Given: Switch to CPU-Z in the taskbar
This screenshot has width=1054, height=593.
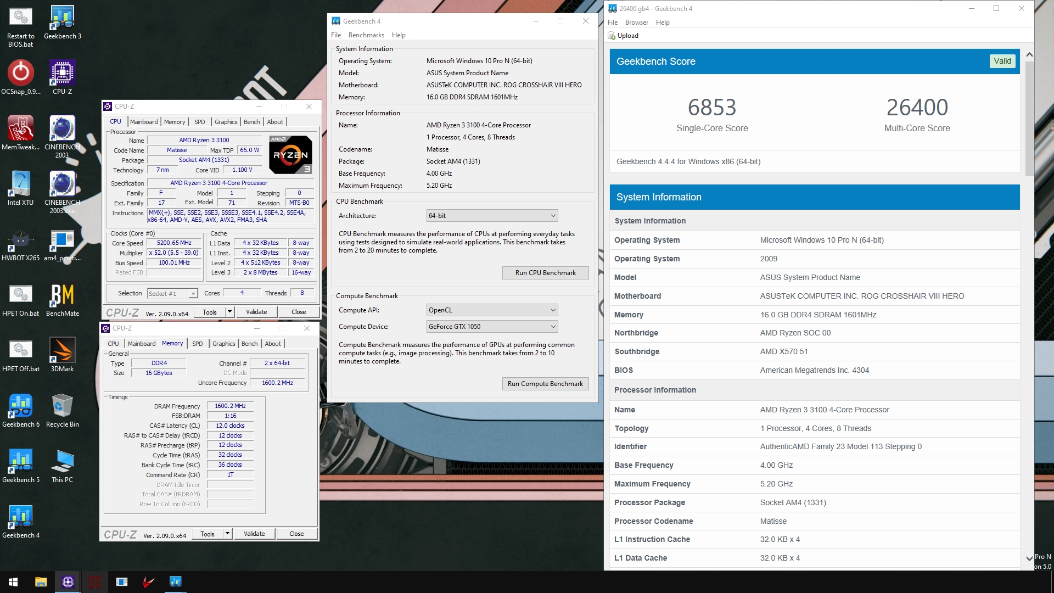Looking at the screenshot, I should 68,582.
